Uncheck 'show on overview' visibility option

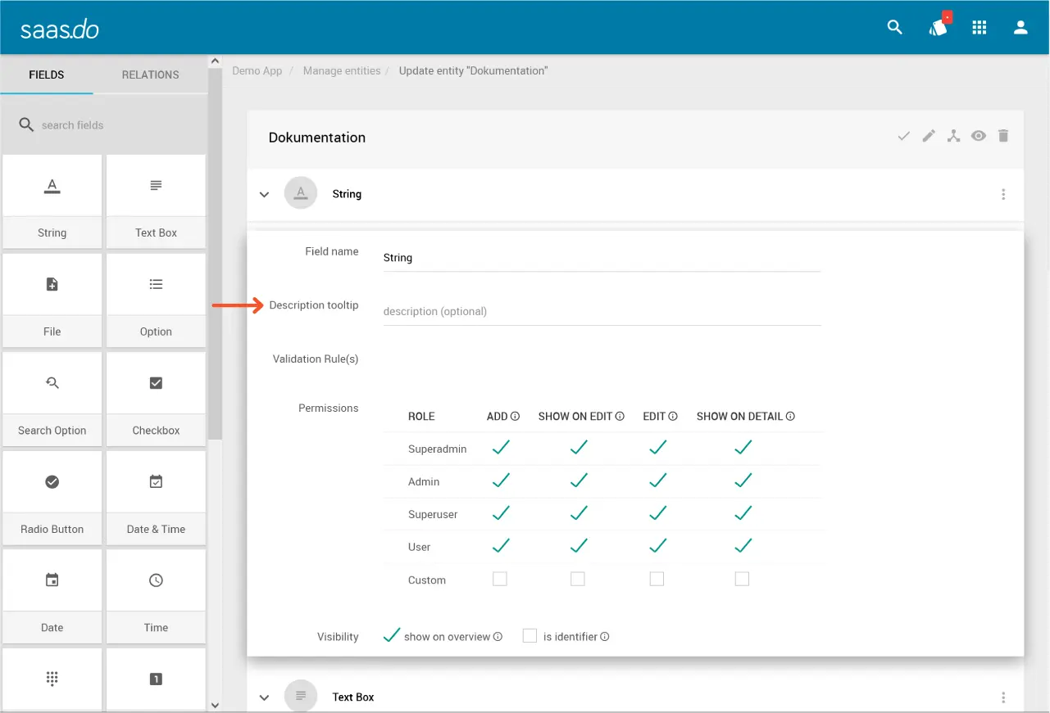coord(392,636)
